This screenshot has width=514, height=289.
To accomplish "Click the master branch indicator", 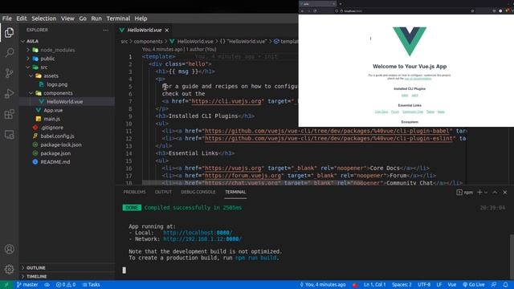I will pos(27,285).
